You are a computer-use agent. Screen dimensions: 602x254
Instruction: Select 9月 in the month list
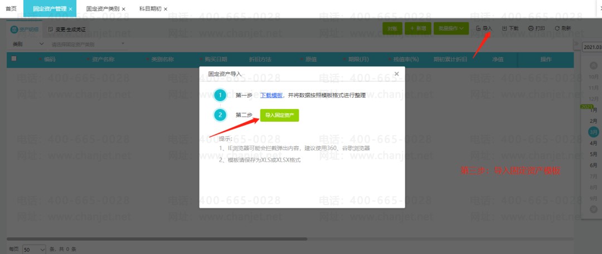(594, 198)
